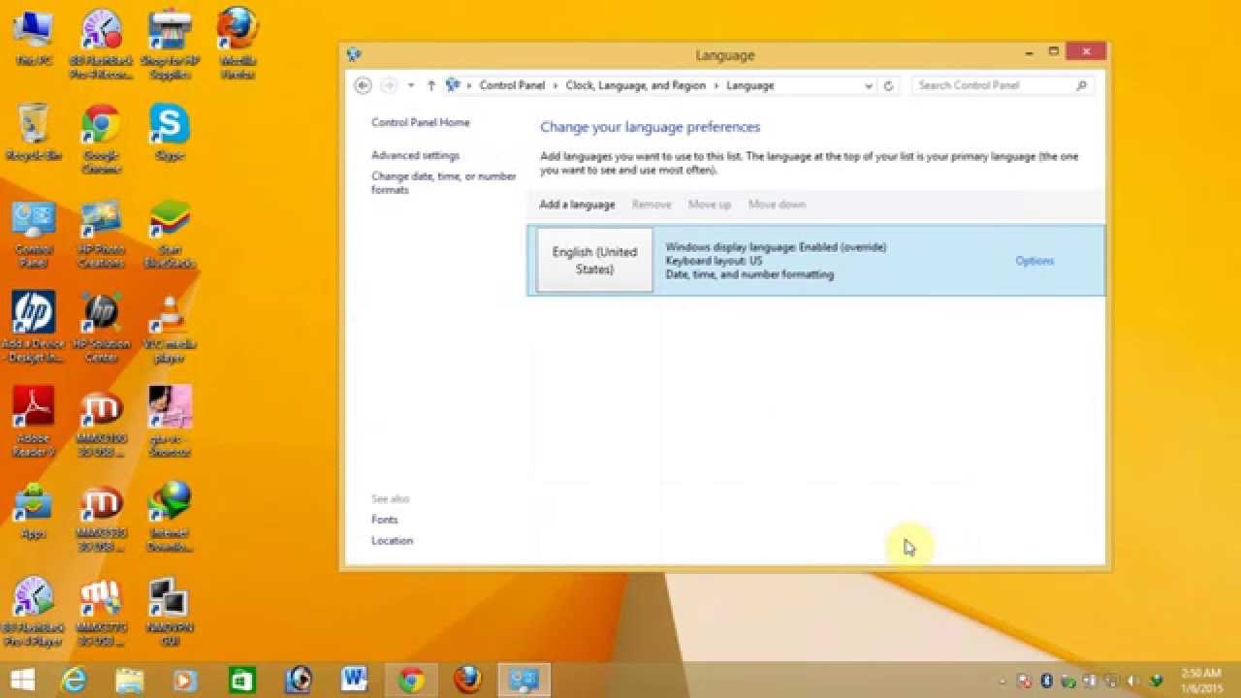Click Add a language
Viewport: 1241px width, 698px height.
(x=577, y=205)
